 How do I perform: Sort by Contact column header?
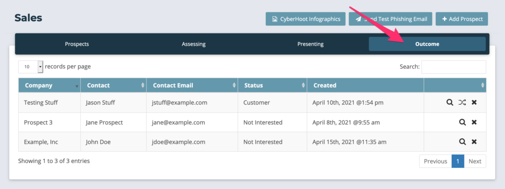pos(113,85)
